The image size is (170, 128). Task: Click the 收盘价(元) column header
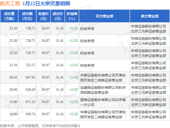[x=43, y=16]
